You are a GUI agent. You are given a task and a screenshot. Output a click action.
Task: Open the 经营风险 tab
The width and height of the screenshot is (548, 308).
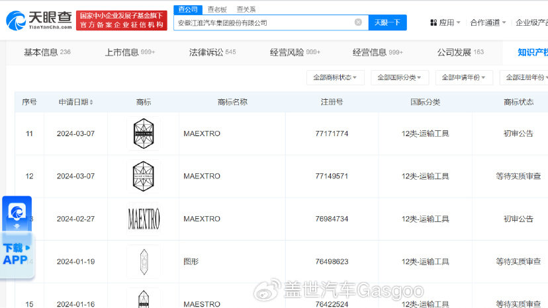(295, 52)
